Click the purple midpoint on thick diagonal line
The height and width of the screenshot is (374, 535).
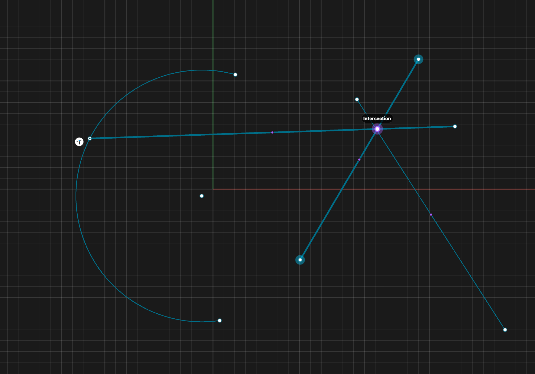[359, 160]
